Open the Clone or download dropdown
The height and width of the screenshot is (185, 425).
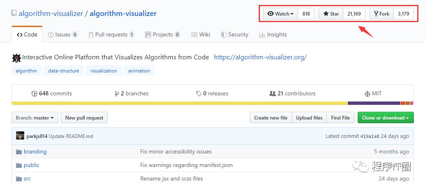point(386,118)
